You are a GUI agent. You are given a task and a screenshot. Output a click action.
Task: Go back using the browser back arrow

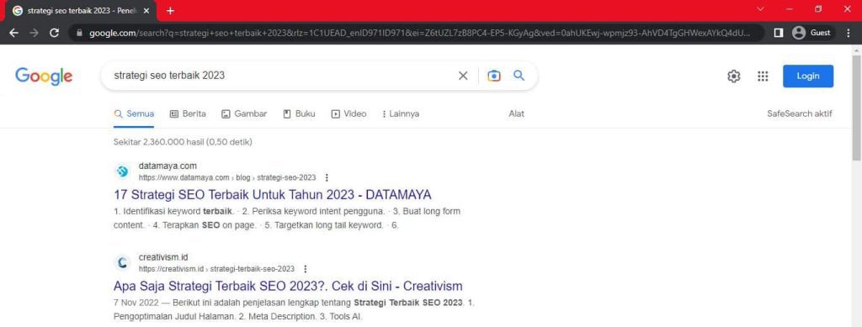(13, 33)
